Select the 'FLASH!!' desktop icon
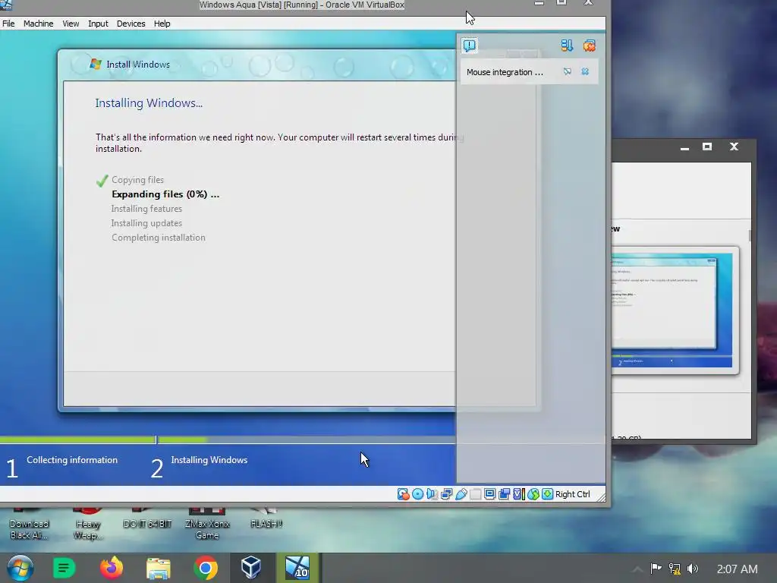 (266, 518)
